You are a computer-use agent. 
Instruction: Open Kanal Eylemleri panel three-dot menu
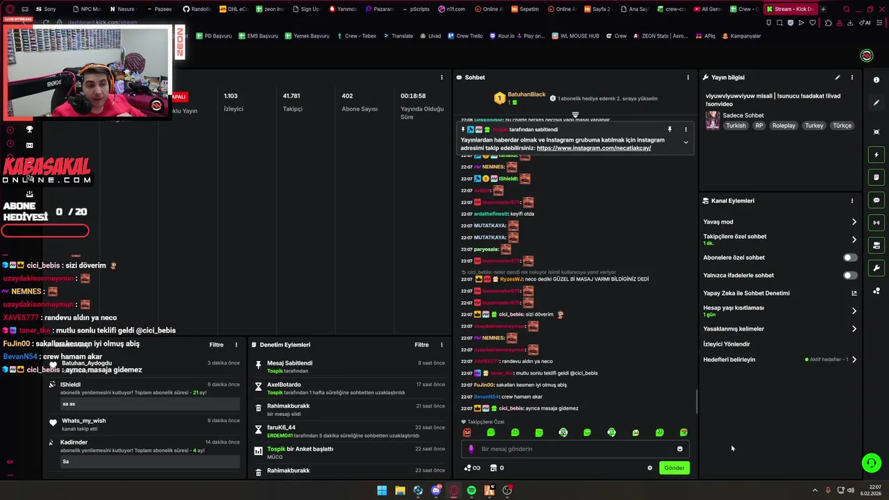[x=852, y=201]
